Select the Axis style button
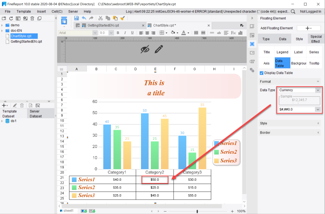The image size is (325, 214). pos(266,63)
